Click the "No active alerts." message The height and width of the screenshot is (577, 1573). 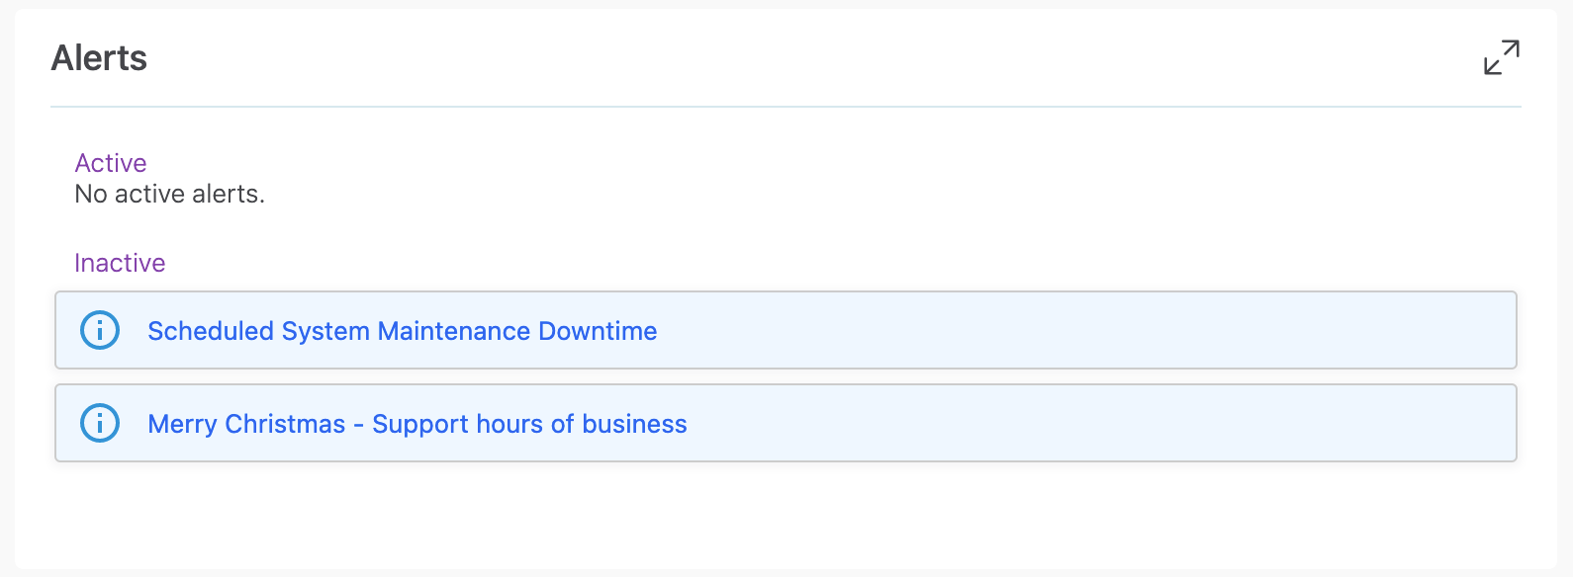[170, 195]
